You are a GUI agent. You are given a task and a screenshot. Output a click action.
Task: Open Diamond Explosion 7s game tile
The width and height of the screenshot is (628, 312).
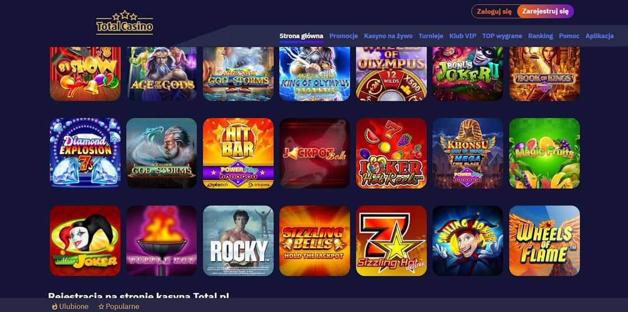pos(85,153)
